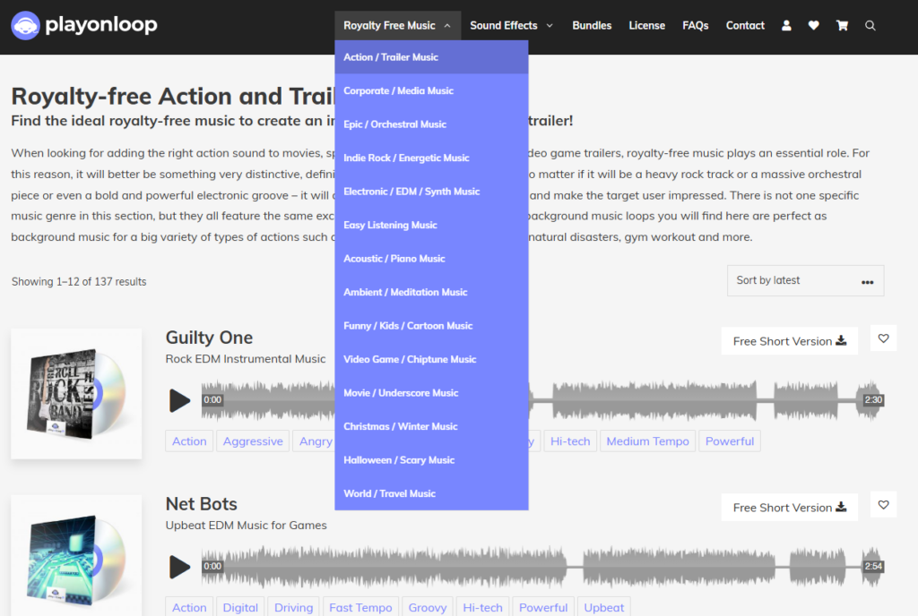Click the Fast Tempo tag

coord(360,607)
